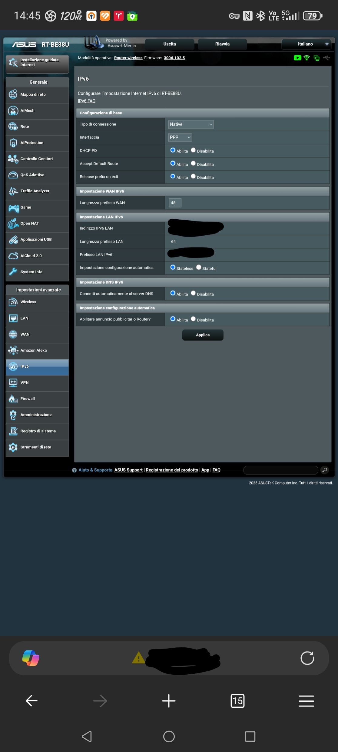Image resolution: width=338 pixels, height=752 pixels.
Task: Open the Tipo di connessione Native dropdown
Action: pyautogui.click(x=191, y=124)
